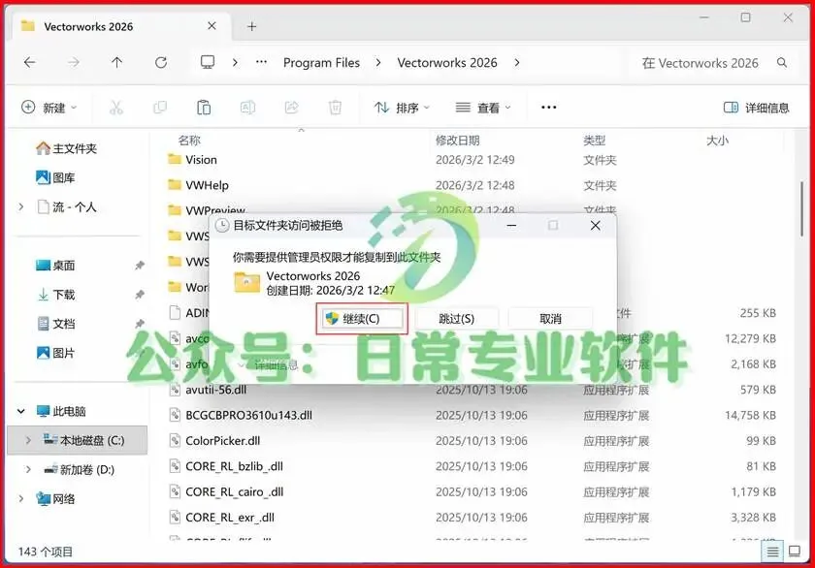The width and height of the screenshot is (815, 568).
Task: Click the This PC monitor icon in address bar
Action: coord(208,62)
